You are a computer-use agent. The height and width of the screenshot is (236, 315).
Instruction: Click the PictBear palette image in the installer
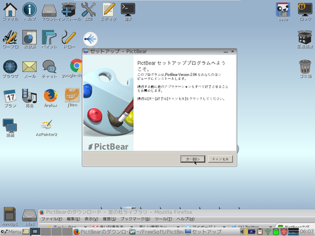tap(108, 103)
